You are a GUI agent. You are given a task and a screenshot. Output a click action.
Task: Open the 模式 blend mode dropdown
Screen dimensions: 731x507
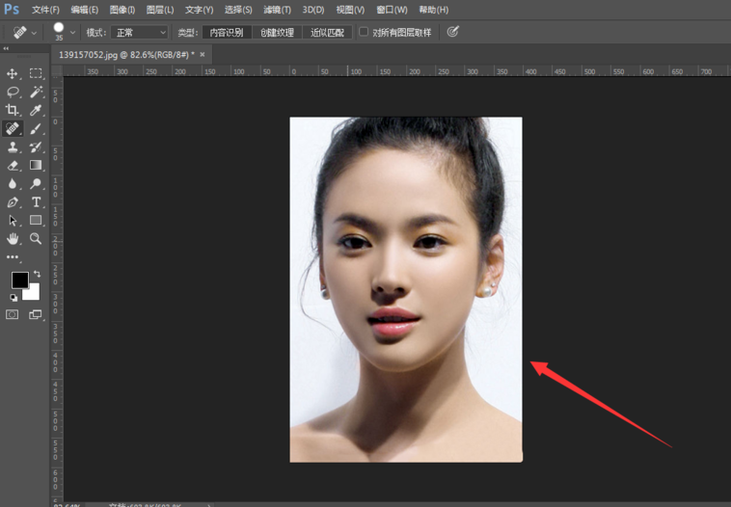click(x=141, y=32)
